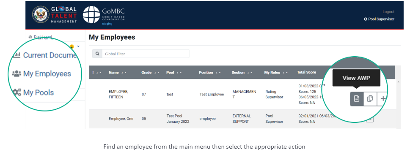The height and width of the screenshot is (152, 407).
Task: Open the Dashboard link
Action: click(x=41, y=36)
